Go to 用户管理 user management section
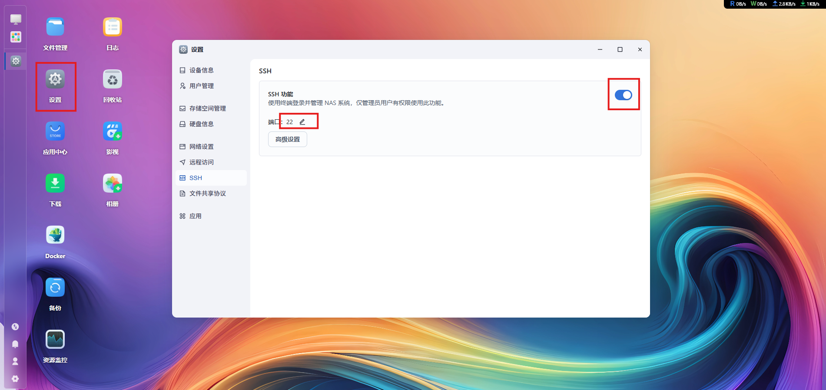Viewport: 826px width, 390px height. click(x=201, y=86)
